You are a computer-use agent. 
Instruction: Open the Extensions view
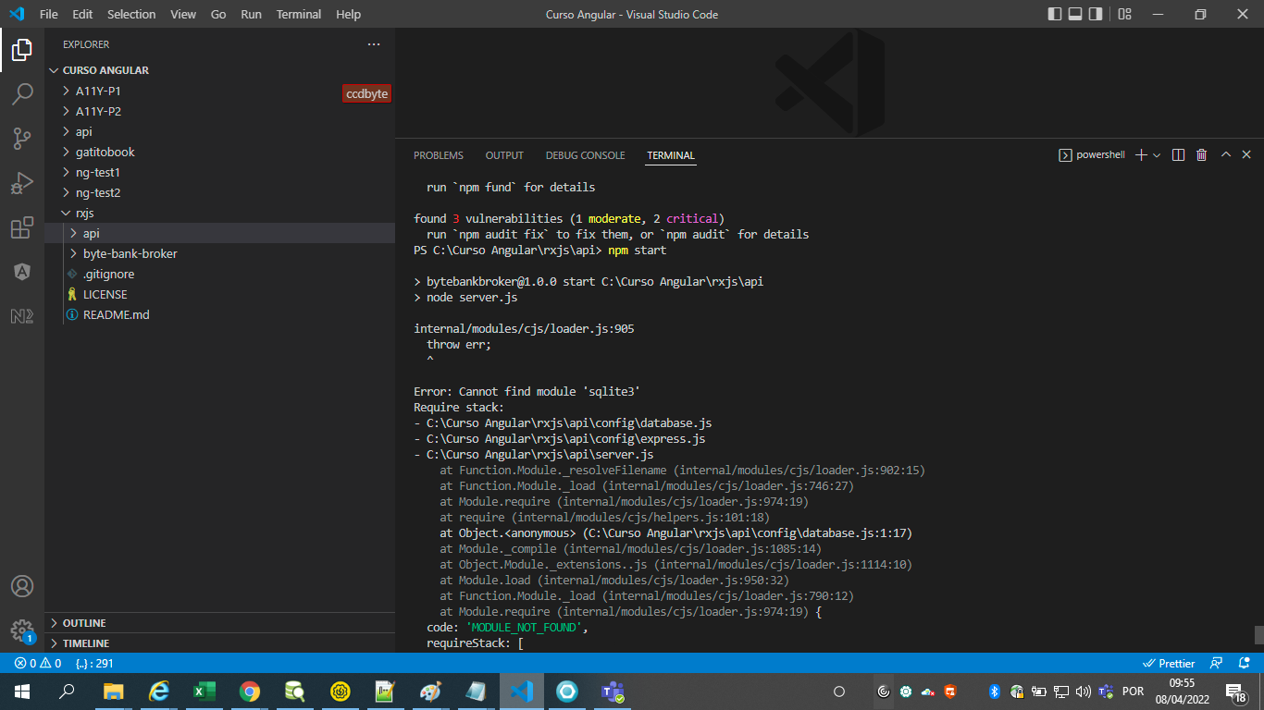pos(22,227)
